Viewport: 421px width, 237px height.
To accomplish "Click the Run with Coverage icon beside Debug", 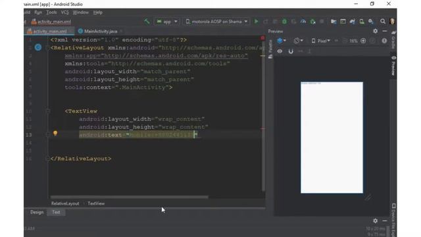I will [x=294, y=22].
